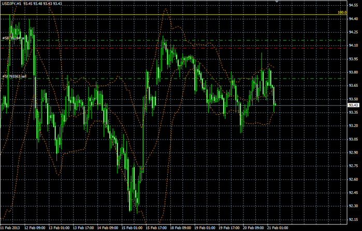Click the 21 Feb 01:00 time label
This screenshot has width=362, height=231.
278,228
